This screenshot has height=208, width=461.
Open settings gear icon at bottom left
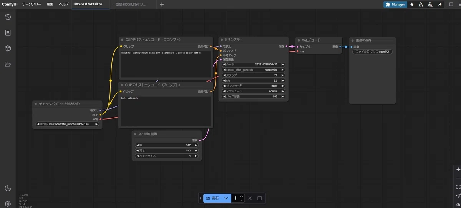click(8, 203)
